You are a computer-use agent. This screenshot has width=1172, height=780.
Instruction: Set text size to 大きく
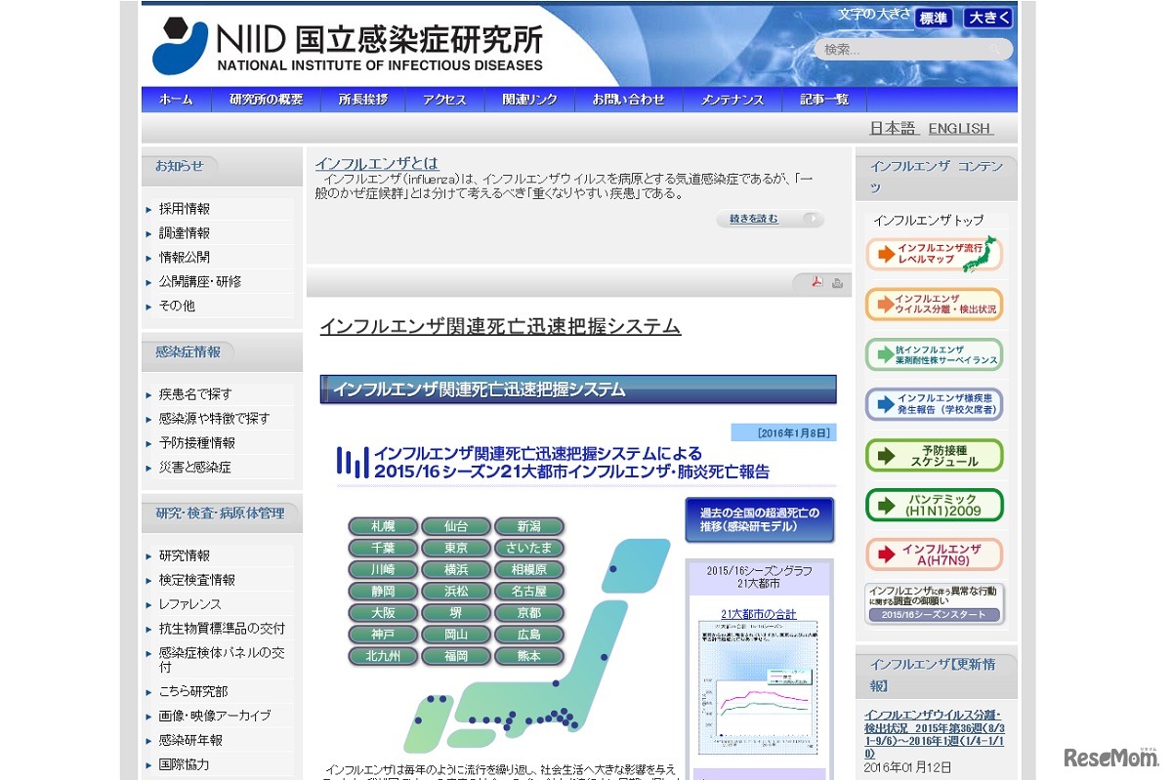click(x=988, y=18)
